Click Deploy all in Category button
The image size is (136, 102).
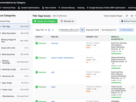[x=45, y=21]
